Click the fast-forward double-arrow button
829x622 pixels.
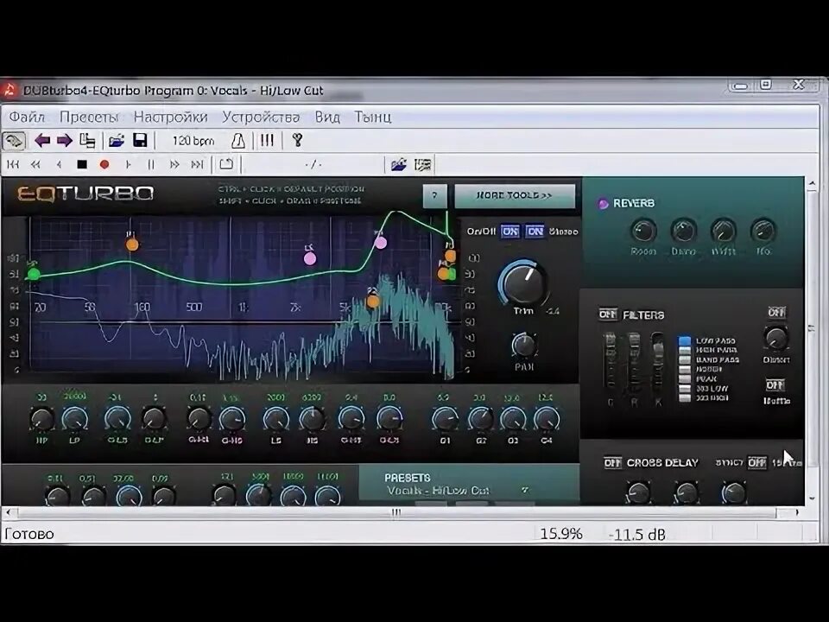pyautogui.click(x=174, y=165)
